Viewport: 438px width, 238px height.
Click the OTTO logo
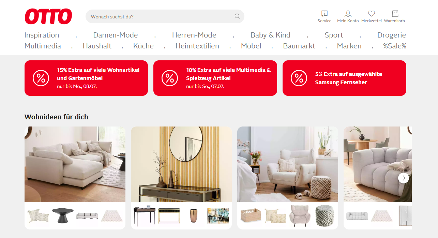(48, 16)
